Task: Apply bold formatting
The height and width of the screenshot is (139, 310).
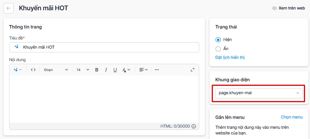Action: pyautogui.click(x=97, y=70)
